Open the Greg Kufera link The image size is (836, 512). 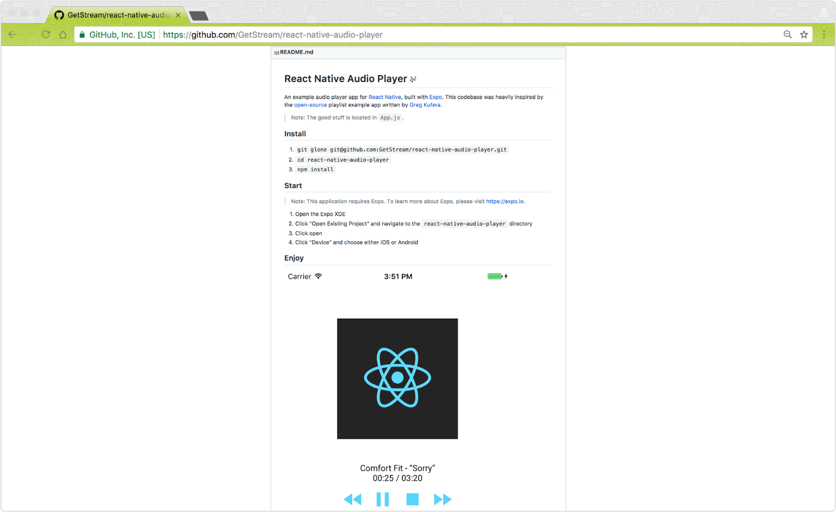(x=425, y=105)
